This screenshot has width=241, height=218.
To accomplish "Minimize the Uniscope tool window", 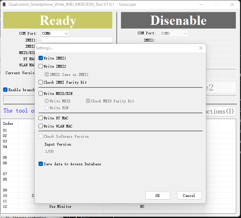I will point(201,4).
